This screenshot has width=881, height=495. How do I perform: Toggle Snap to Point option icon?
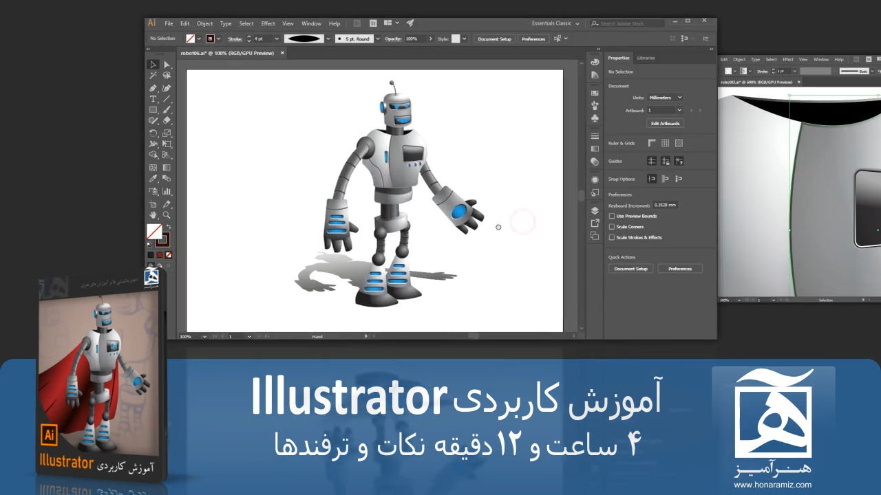click(652, 179)
